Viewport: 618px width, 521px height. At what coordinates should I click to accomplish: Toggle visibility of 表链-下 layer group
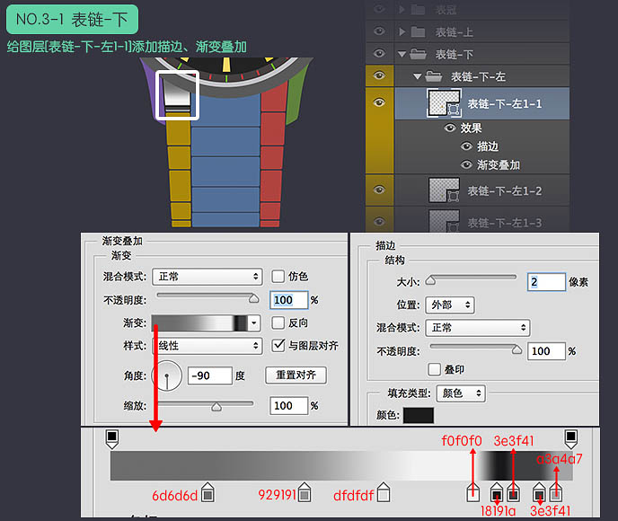(x=379, y=53)
